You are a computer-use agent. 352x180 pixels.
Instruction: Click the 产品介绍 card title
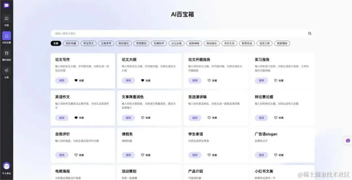(196, 171)
